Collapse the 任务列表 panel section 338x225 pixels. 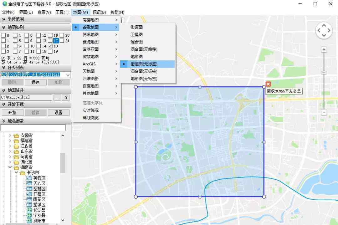coord(4,68)
